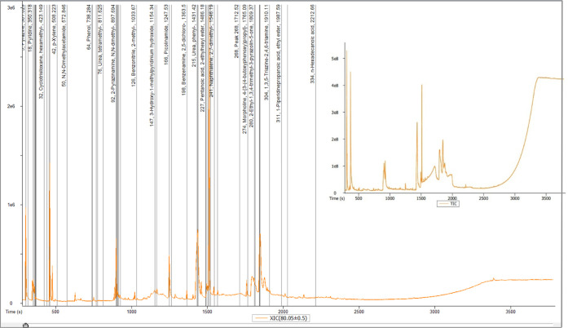The height and width of the screenshot is (328, 568).
Task: Click the '2500' tick on inset time axis
Action: tap(483, 198)
